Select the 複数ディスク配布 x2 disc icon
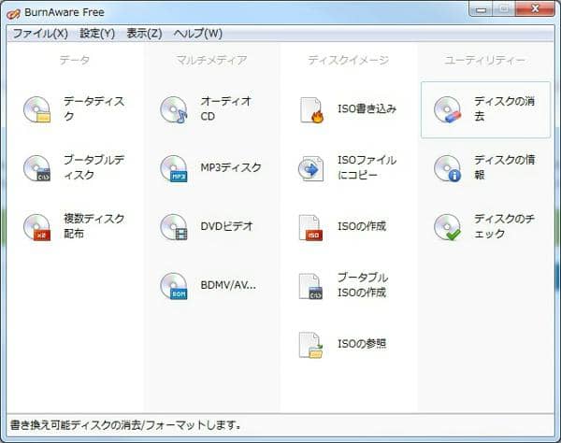The height and width of the screenshot is (443, 561). click(x=36, y=227)
